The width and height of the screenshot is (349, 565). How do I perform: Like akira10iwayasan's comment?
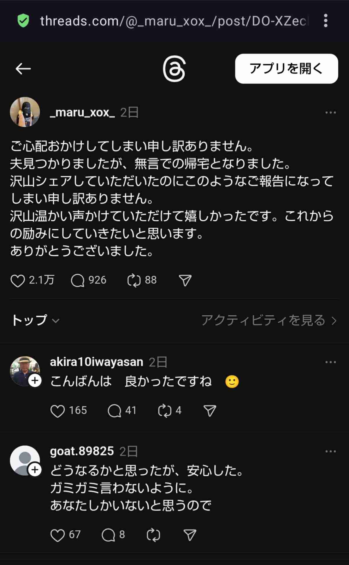[x=58, y=411]
